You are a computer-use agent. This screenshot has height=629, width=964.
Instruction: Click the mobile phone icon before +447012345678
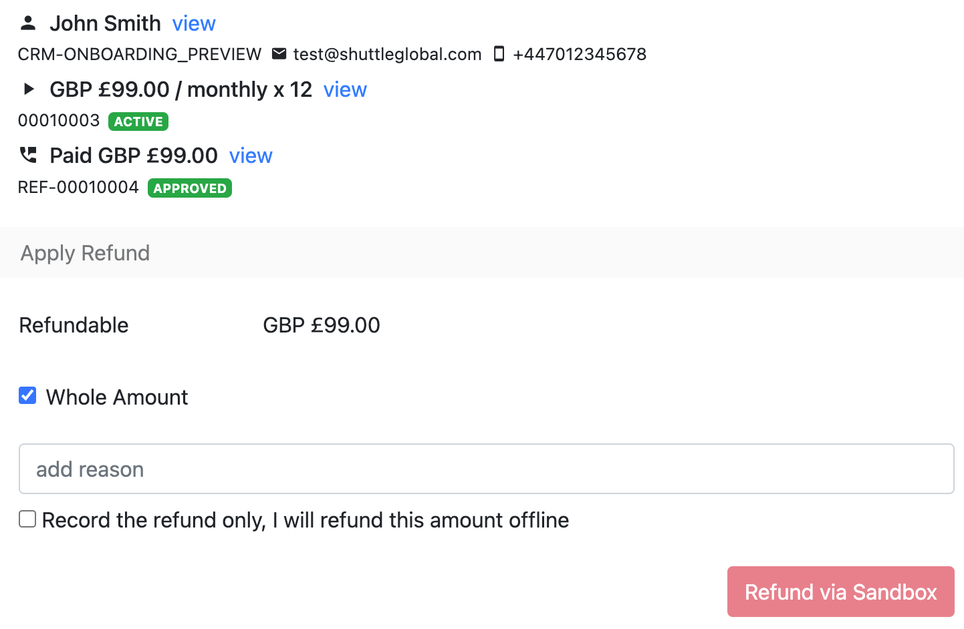tap(498, 54)
